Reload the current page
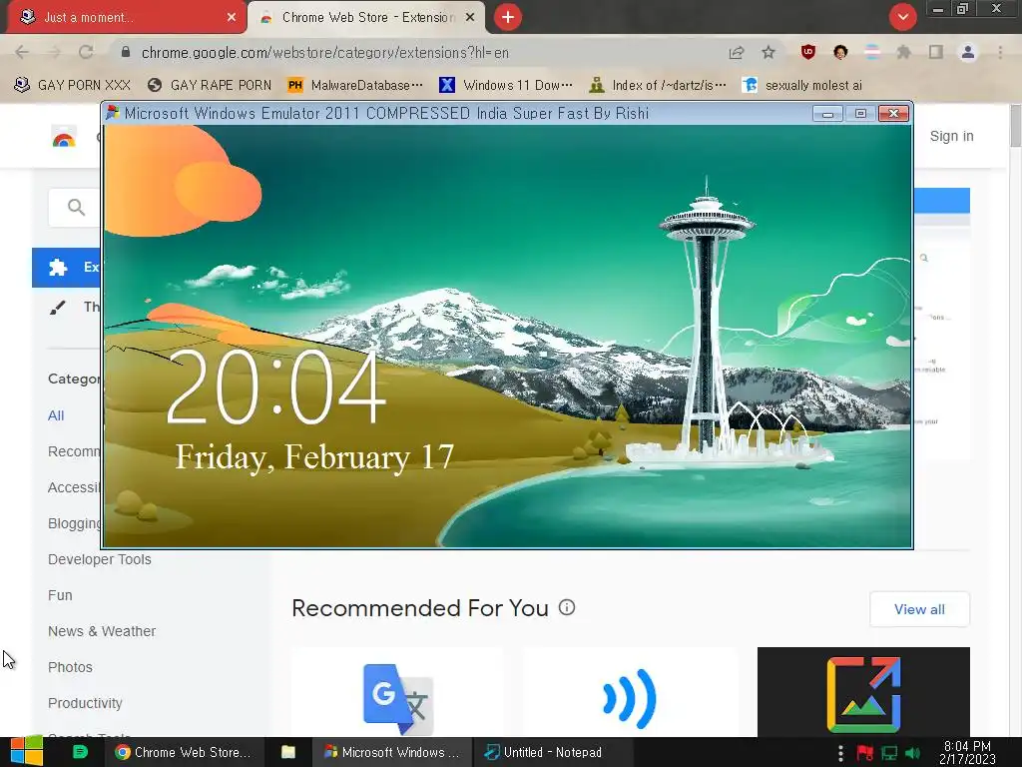 pos(86,52)
